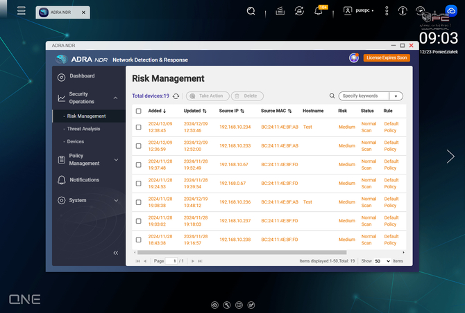Image resolution: width=465 pixels, height=313 pixels.
Task: Select the row with IP 192.168.10.238
Action: coord(139,240)
